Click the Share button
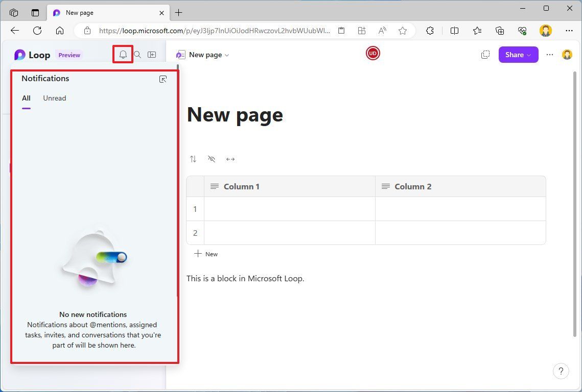 [515, 54]
